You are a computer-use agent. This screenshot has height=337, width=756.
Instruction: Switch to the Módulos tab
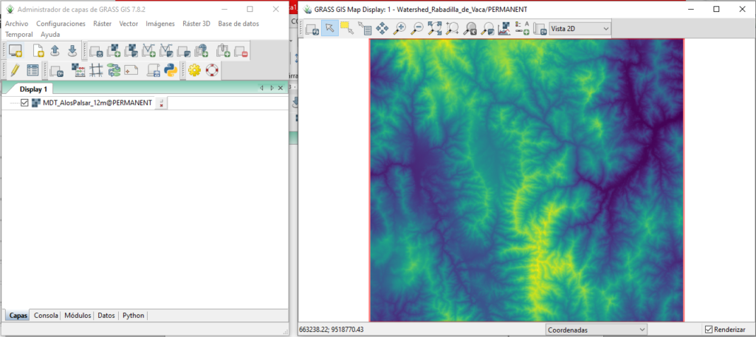(78, 316)
